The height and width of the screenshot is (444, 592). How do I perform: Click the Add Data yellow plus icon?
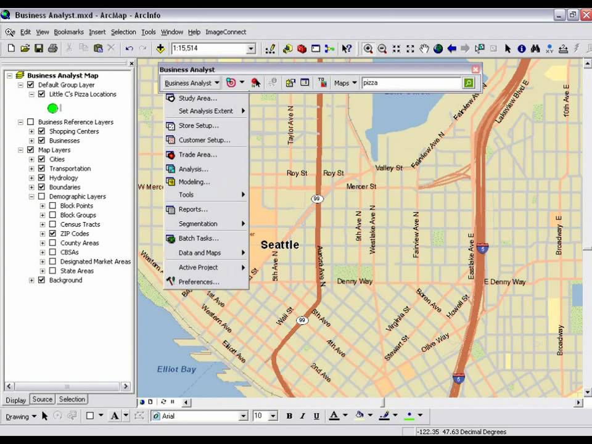tap(160, 48)
